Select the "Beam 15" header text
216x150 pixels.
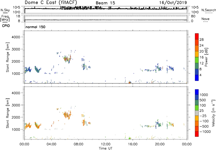pos(105,3)
